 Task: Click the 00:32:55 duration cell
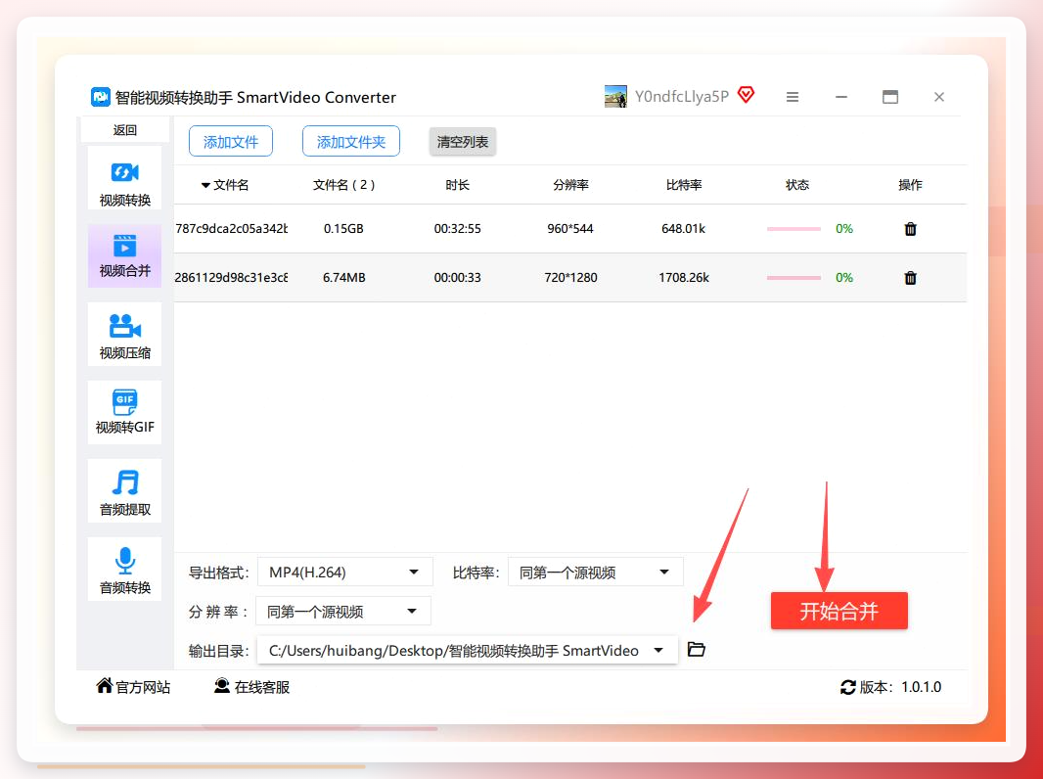(x=458, y=229)
